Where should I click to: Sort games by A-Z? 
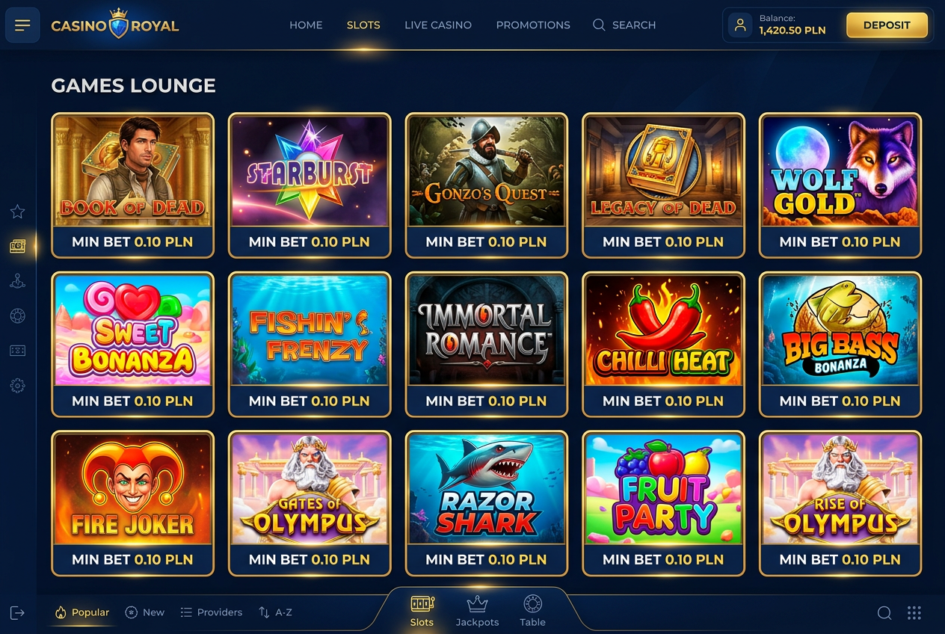pyautogui.click(x=275, y=612)
